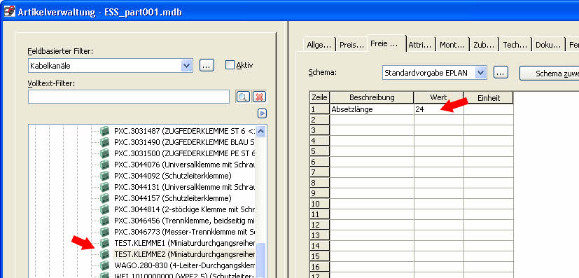The width and height of the screenshot is (579, 278).
Task: Click the terminal icon beside TEST.KLEMME2
Action: 105,254
